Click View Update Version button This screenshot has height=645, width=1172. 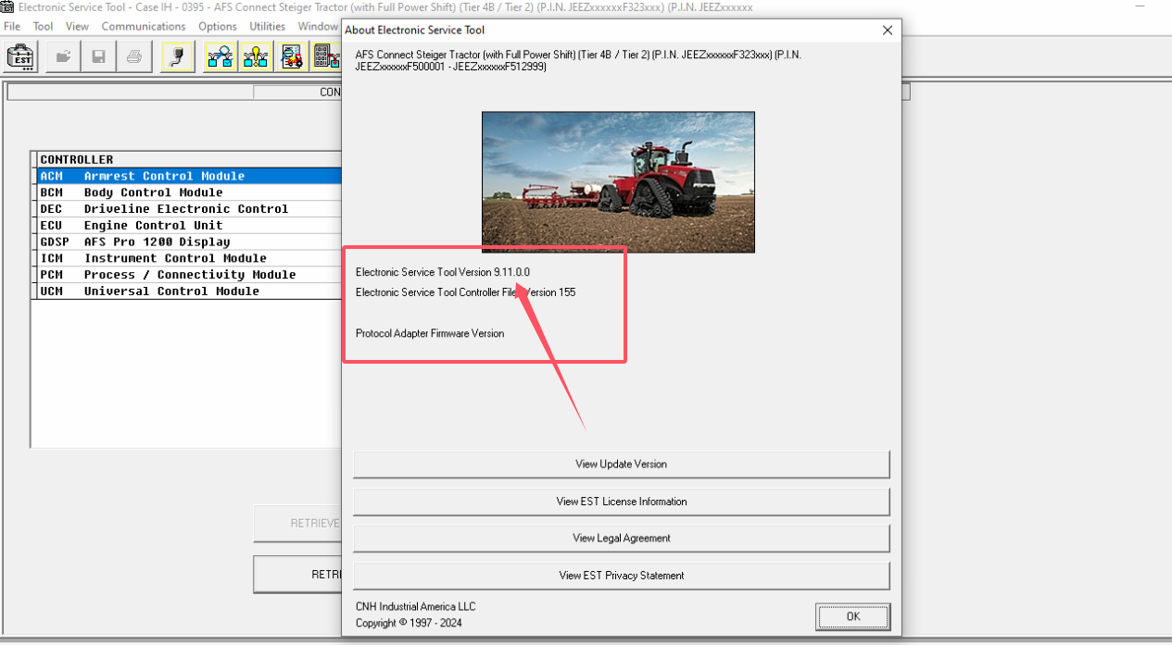621,465
